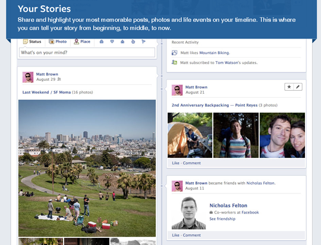This screenshot has height=245, width=321.
Task: Click the Your Stories banner title
Action: coord(44,9)
